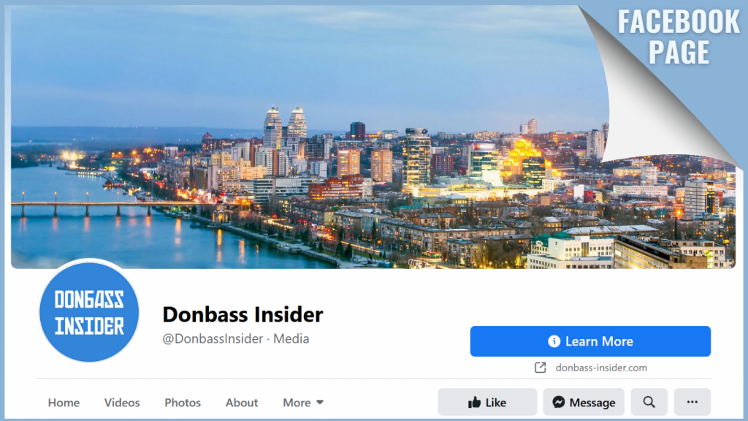The image size is (748, 421).
Task: Open the three-dots more options button
Action: click(692, 402)
